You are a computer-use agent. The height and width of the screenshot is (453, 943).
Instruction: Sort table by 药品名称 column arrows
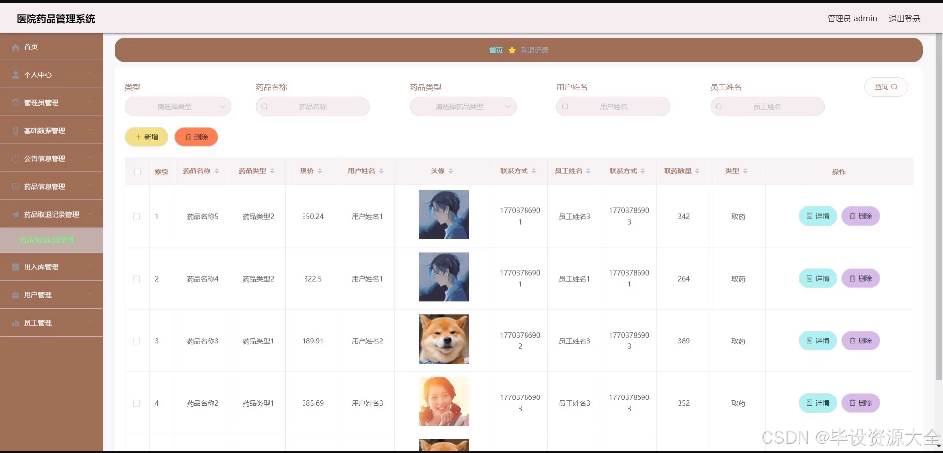pyautogui.click(x=217, y=171)
